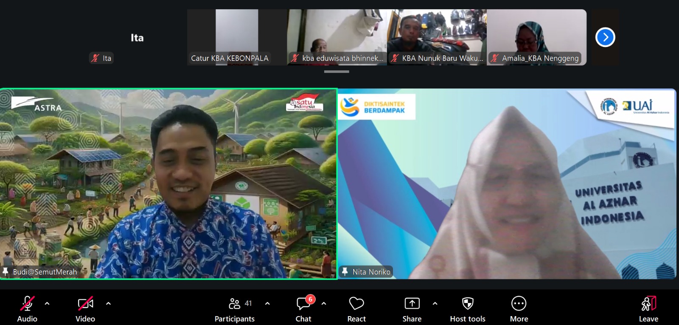The width and height of the screenshot is (679, 325).
Task: Expand audio settings chevron beside Audio
Action: click(x=47, y=303)
